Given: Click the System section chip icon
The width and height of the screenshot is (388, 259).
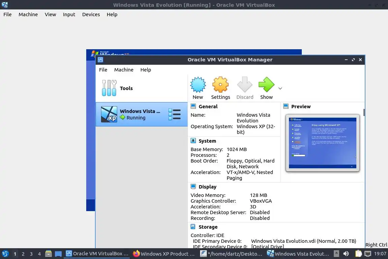Looking at the screenshot, I should (x=193, y=141).
